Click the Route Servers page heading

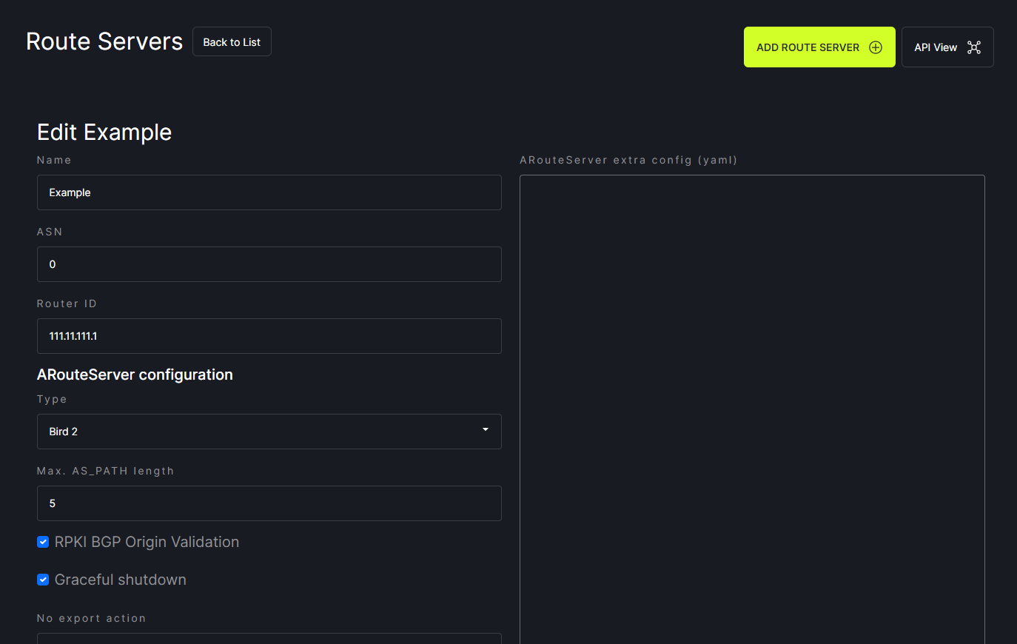pos(104,41)
